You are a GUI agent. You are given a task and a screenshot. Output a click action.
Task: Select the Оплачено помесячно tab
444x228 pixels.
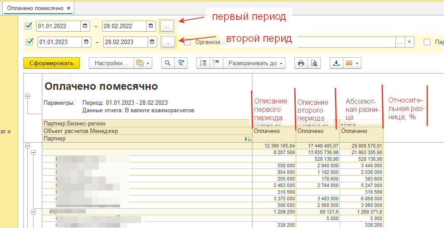pyautogui.click(x=35, y=8)
